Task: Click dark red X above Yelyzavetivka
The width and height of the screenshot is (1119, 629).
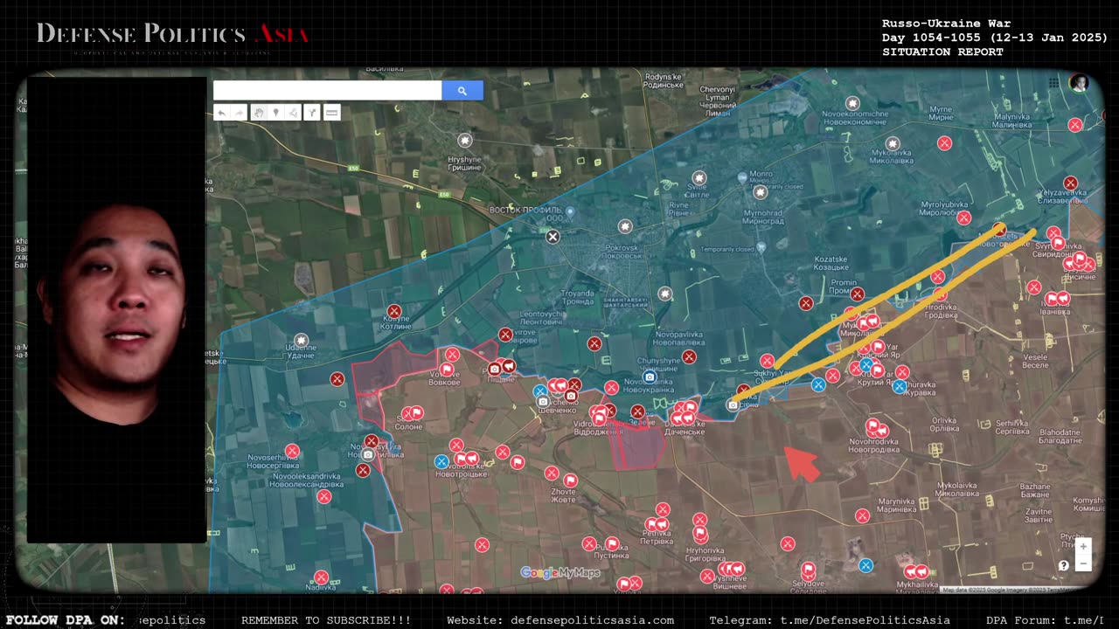Action: click(1070, 183)
